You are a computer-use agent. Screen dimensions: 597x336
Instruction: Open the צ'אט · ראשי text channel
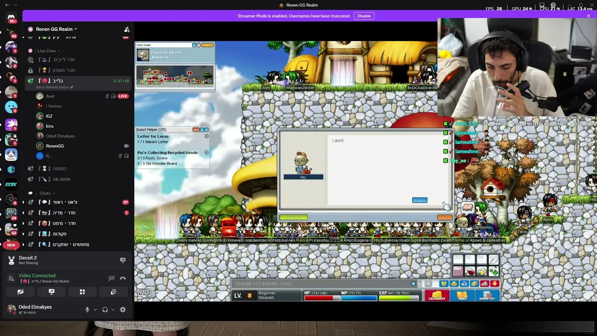coord(78,202)
